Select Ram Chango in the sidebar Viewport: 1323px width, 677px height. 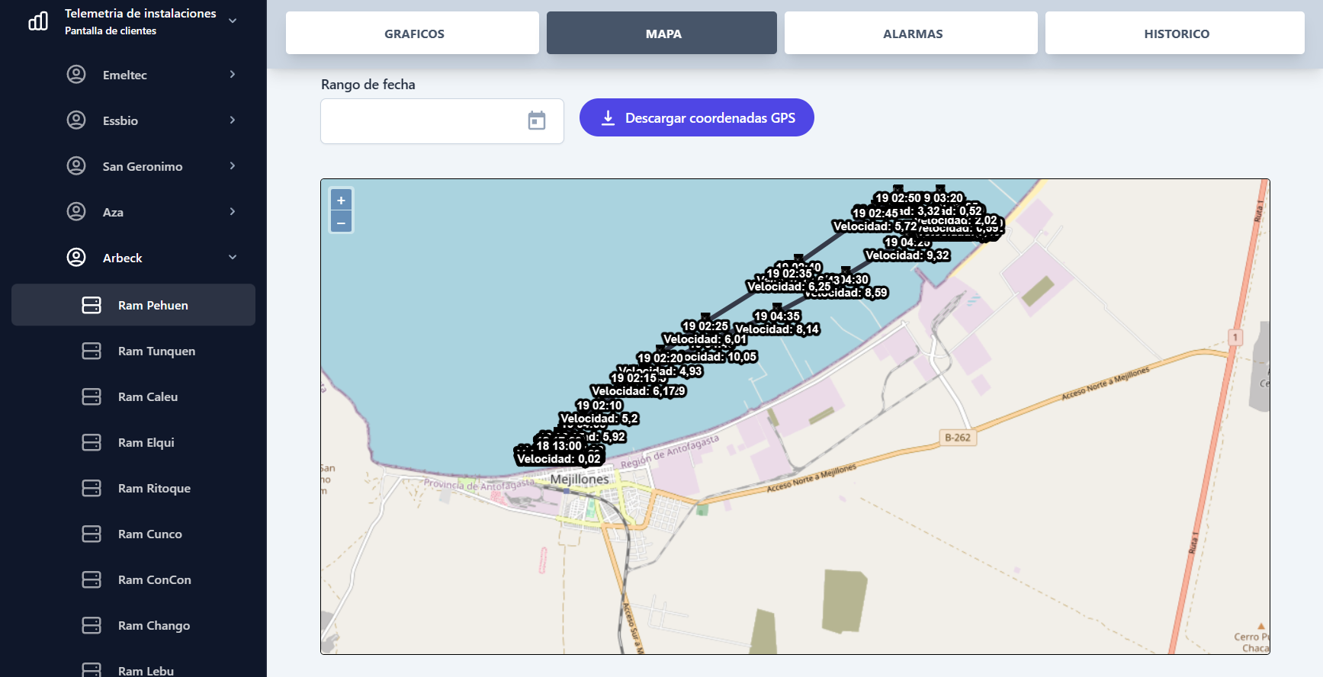(x=133, y=625)
